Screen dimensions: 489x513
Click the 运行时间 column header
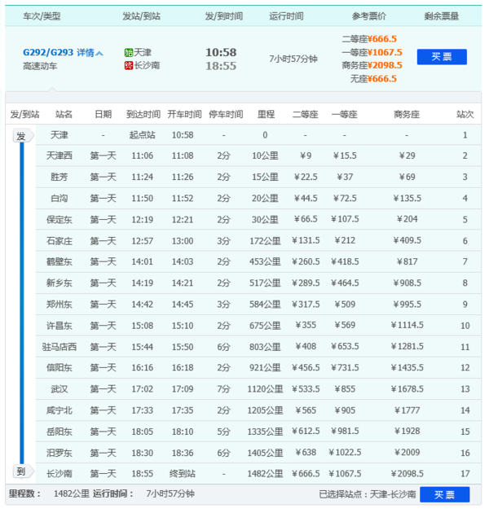tap(286, 16)
